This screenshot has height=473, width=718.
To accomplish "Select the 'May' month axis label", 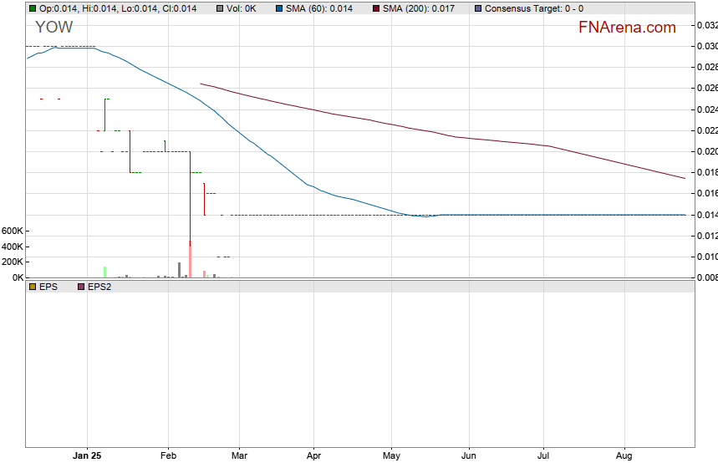I will [391, 456].
